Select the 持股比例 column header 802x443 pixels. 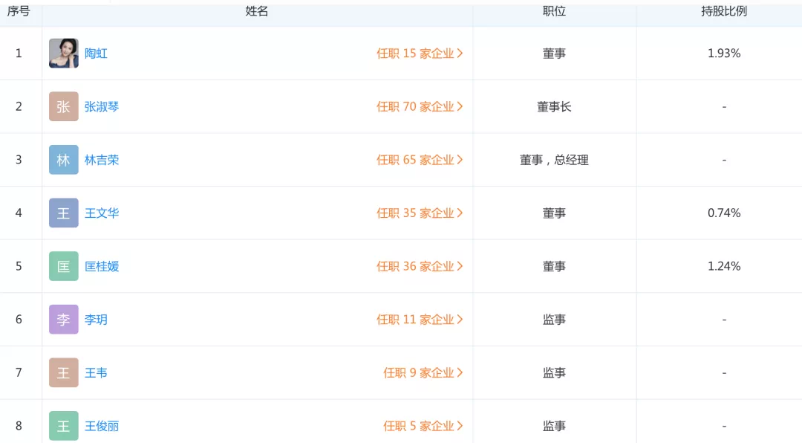(x=724, y=11)
